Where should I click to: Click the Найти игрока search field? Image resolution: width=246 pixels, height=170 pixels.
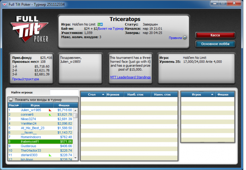point(64,92)
